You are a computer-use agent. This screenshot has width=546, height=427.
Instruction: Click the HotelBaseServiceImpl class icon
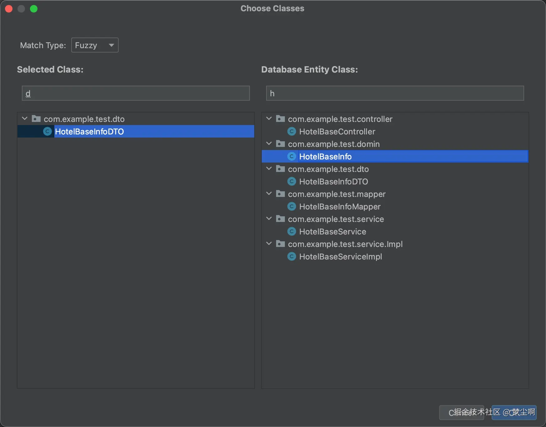click(291, 257)
